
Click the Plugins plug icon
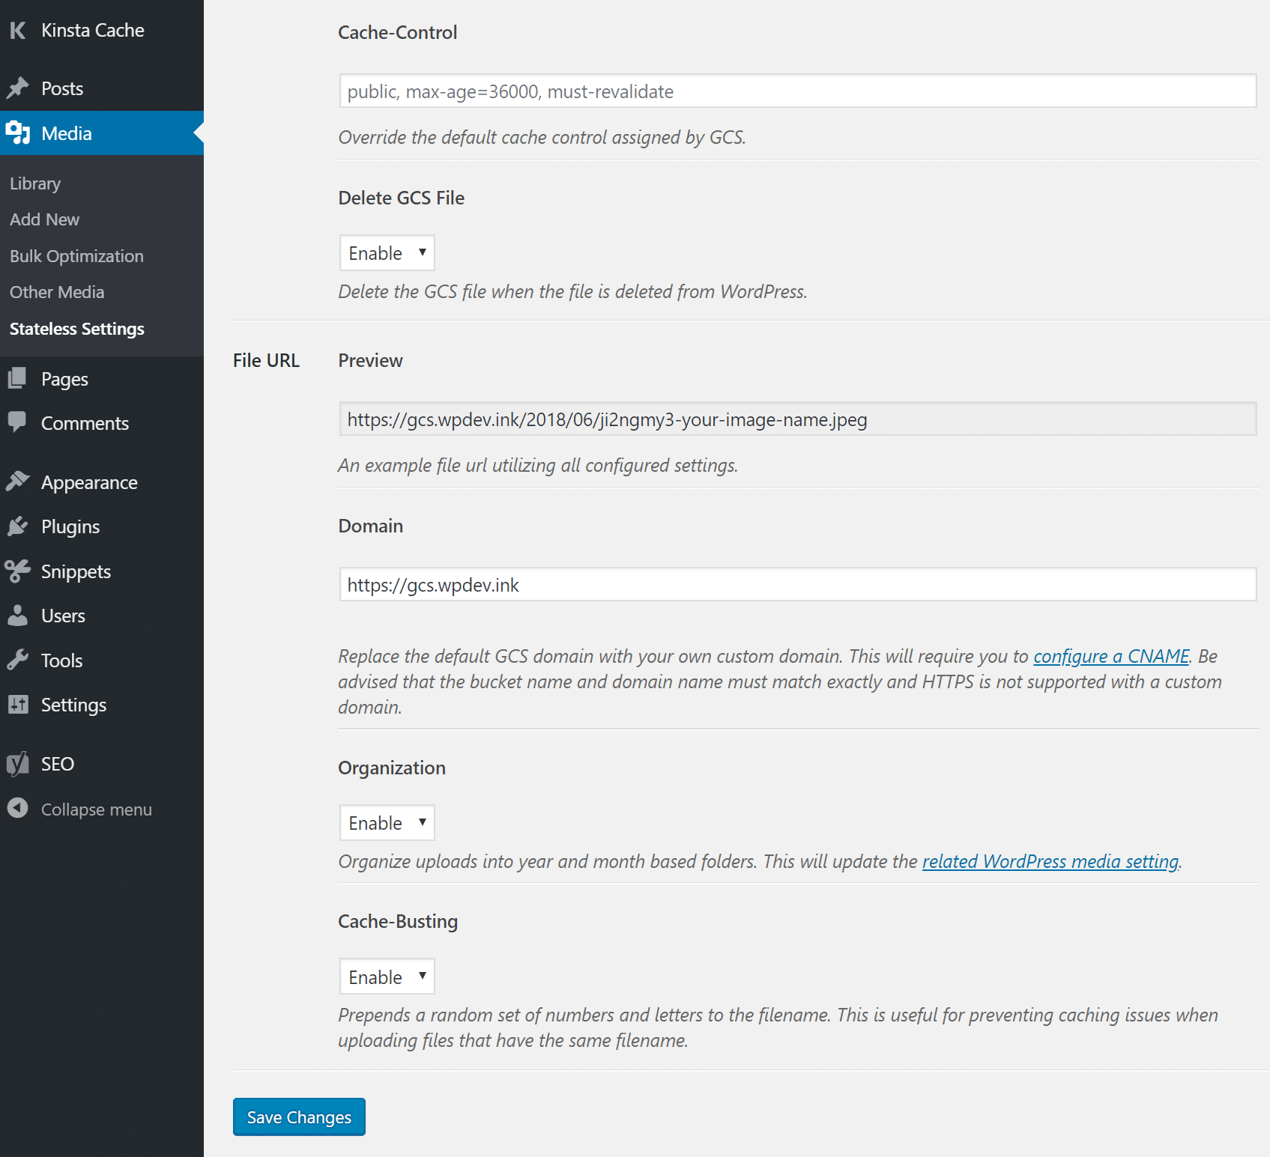click(18, 526)
